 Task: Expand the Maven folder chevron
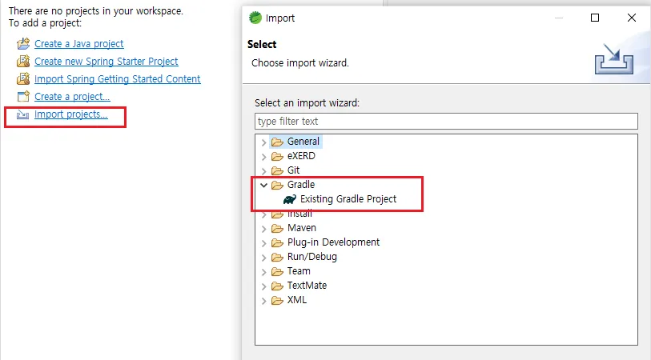[263, 229]
